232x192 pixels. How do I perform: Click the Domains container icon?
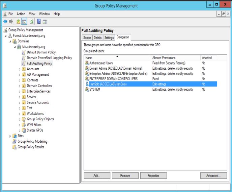pos(14,41)
